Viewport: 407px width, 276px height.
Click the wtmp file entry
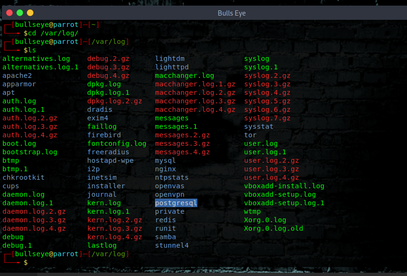pos(252,211)
